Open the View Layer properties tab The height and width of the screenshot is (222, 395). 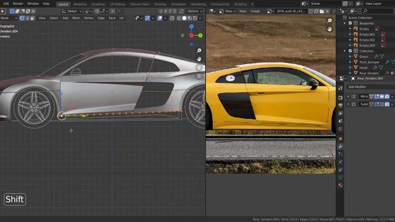340,113
